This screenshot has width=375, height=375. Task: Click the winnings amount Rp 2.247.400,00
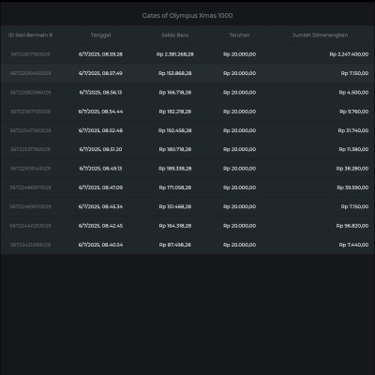pos(349,54)
